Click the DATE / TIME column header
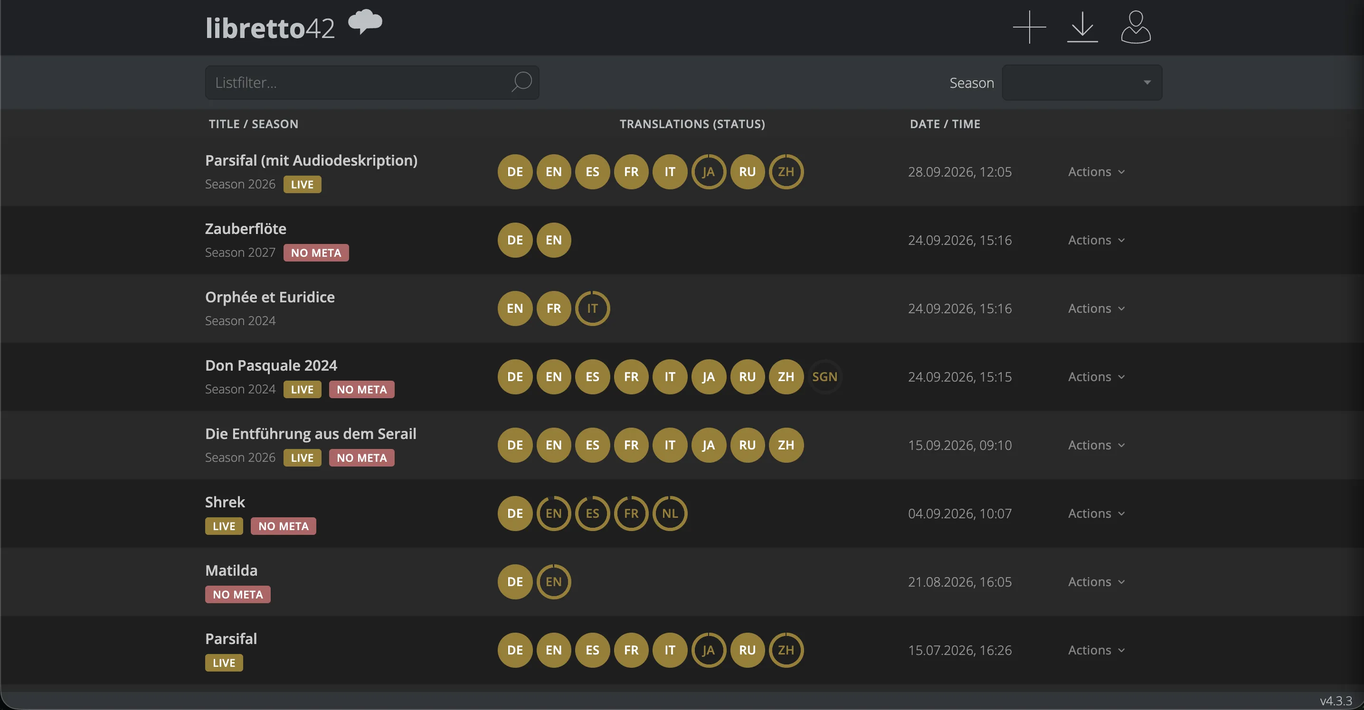The width and height of the screenshot is (1364, 710). [x=945, y=124]
